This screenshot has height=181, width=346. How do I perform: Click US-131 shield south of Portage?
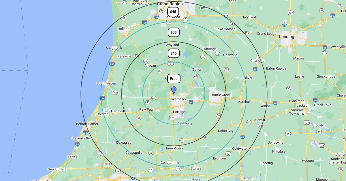coord(172,118)
